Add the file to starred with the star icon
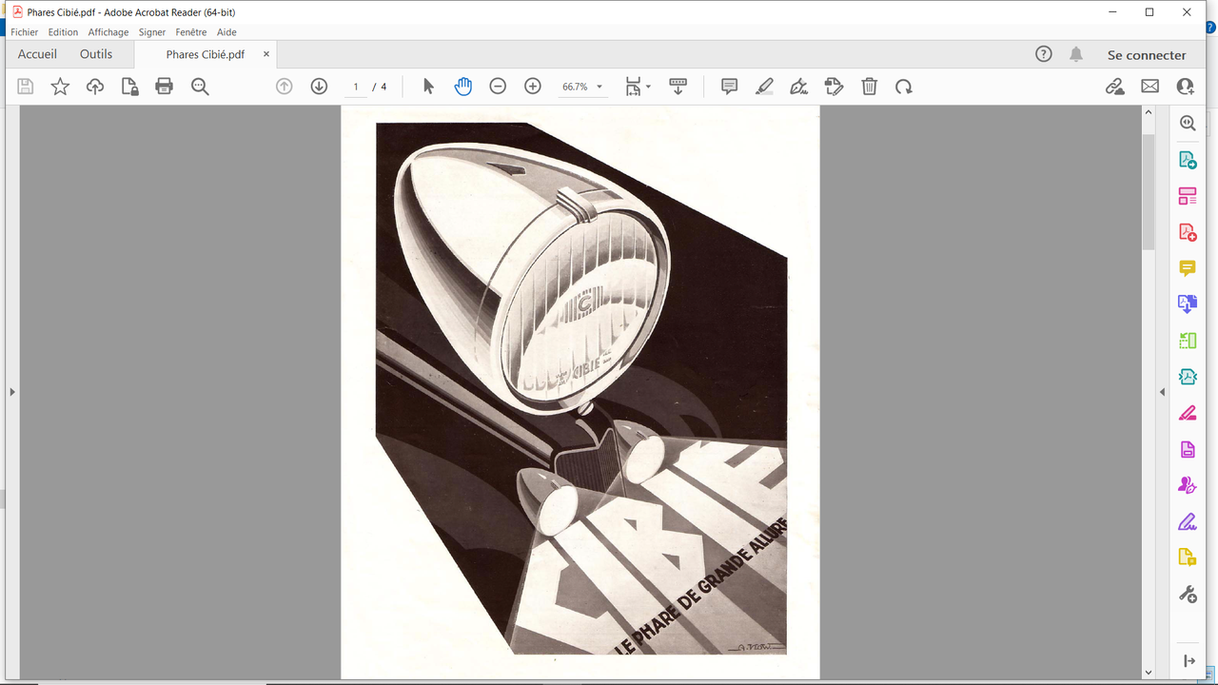This screenshot has height=685, width=1218. tap(60, 87)
